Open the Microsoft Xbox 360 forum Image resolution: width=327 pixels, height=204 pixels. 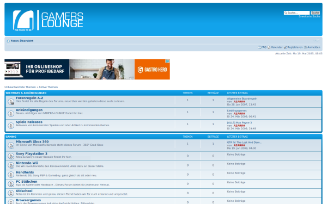click(x=32, y=141)
